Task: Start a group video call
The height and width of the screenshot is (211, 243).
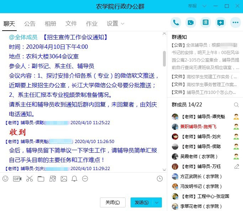Action: [191, 23]
